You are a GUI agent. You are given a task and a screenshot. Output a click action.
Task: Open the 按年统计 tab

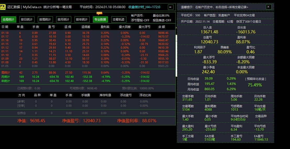[82, 19]
